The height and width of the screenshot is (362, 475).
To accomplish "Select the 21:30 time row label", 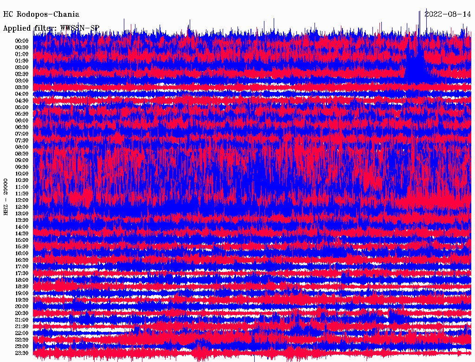I will [x=22, y=327].
